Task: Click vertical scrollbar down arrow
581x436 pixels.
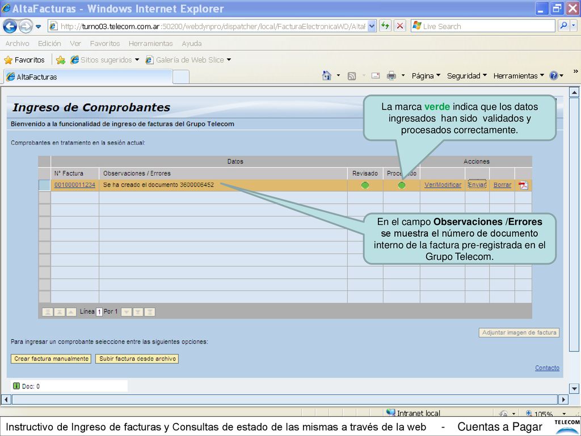Action: [574, 388]
